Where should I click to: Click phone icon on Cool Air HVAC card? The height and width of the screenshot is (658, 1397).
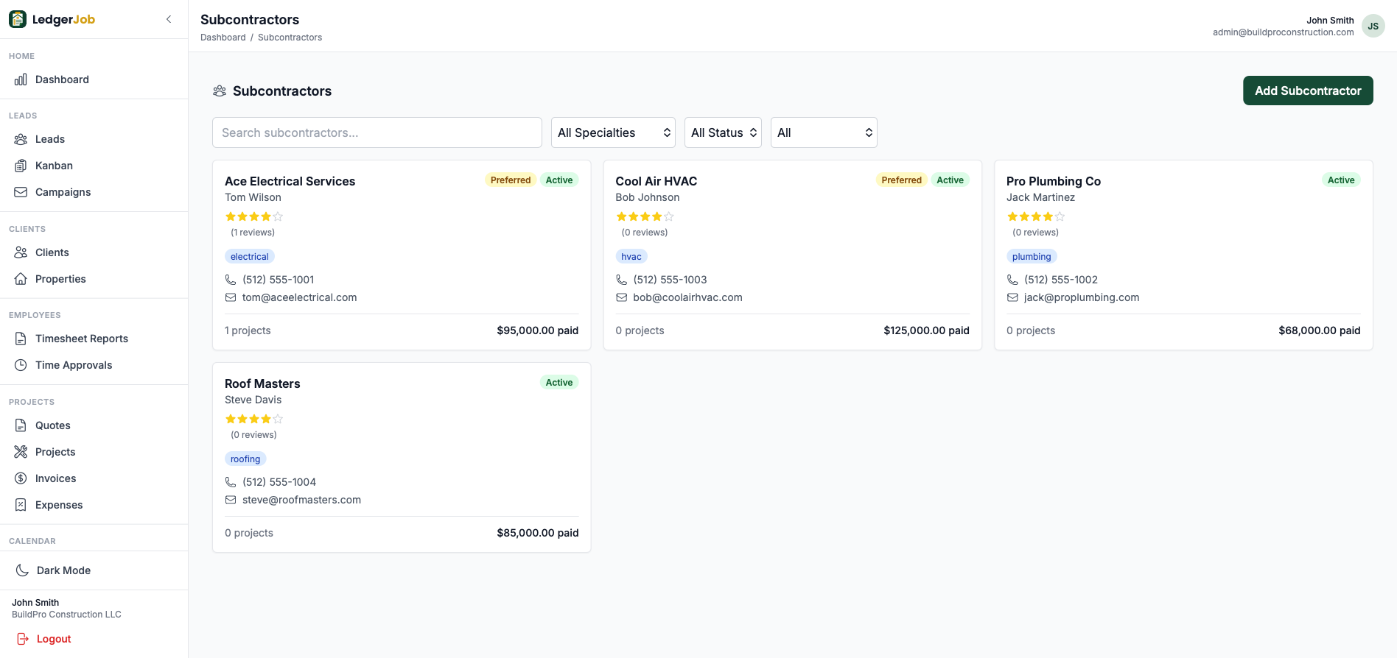[x=622, y=280]
